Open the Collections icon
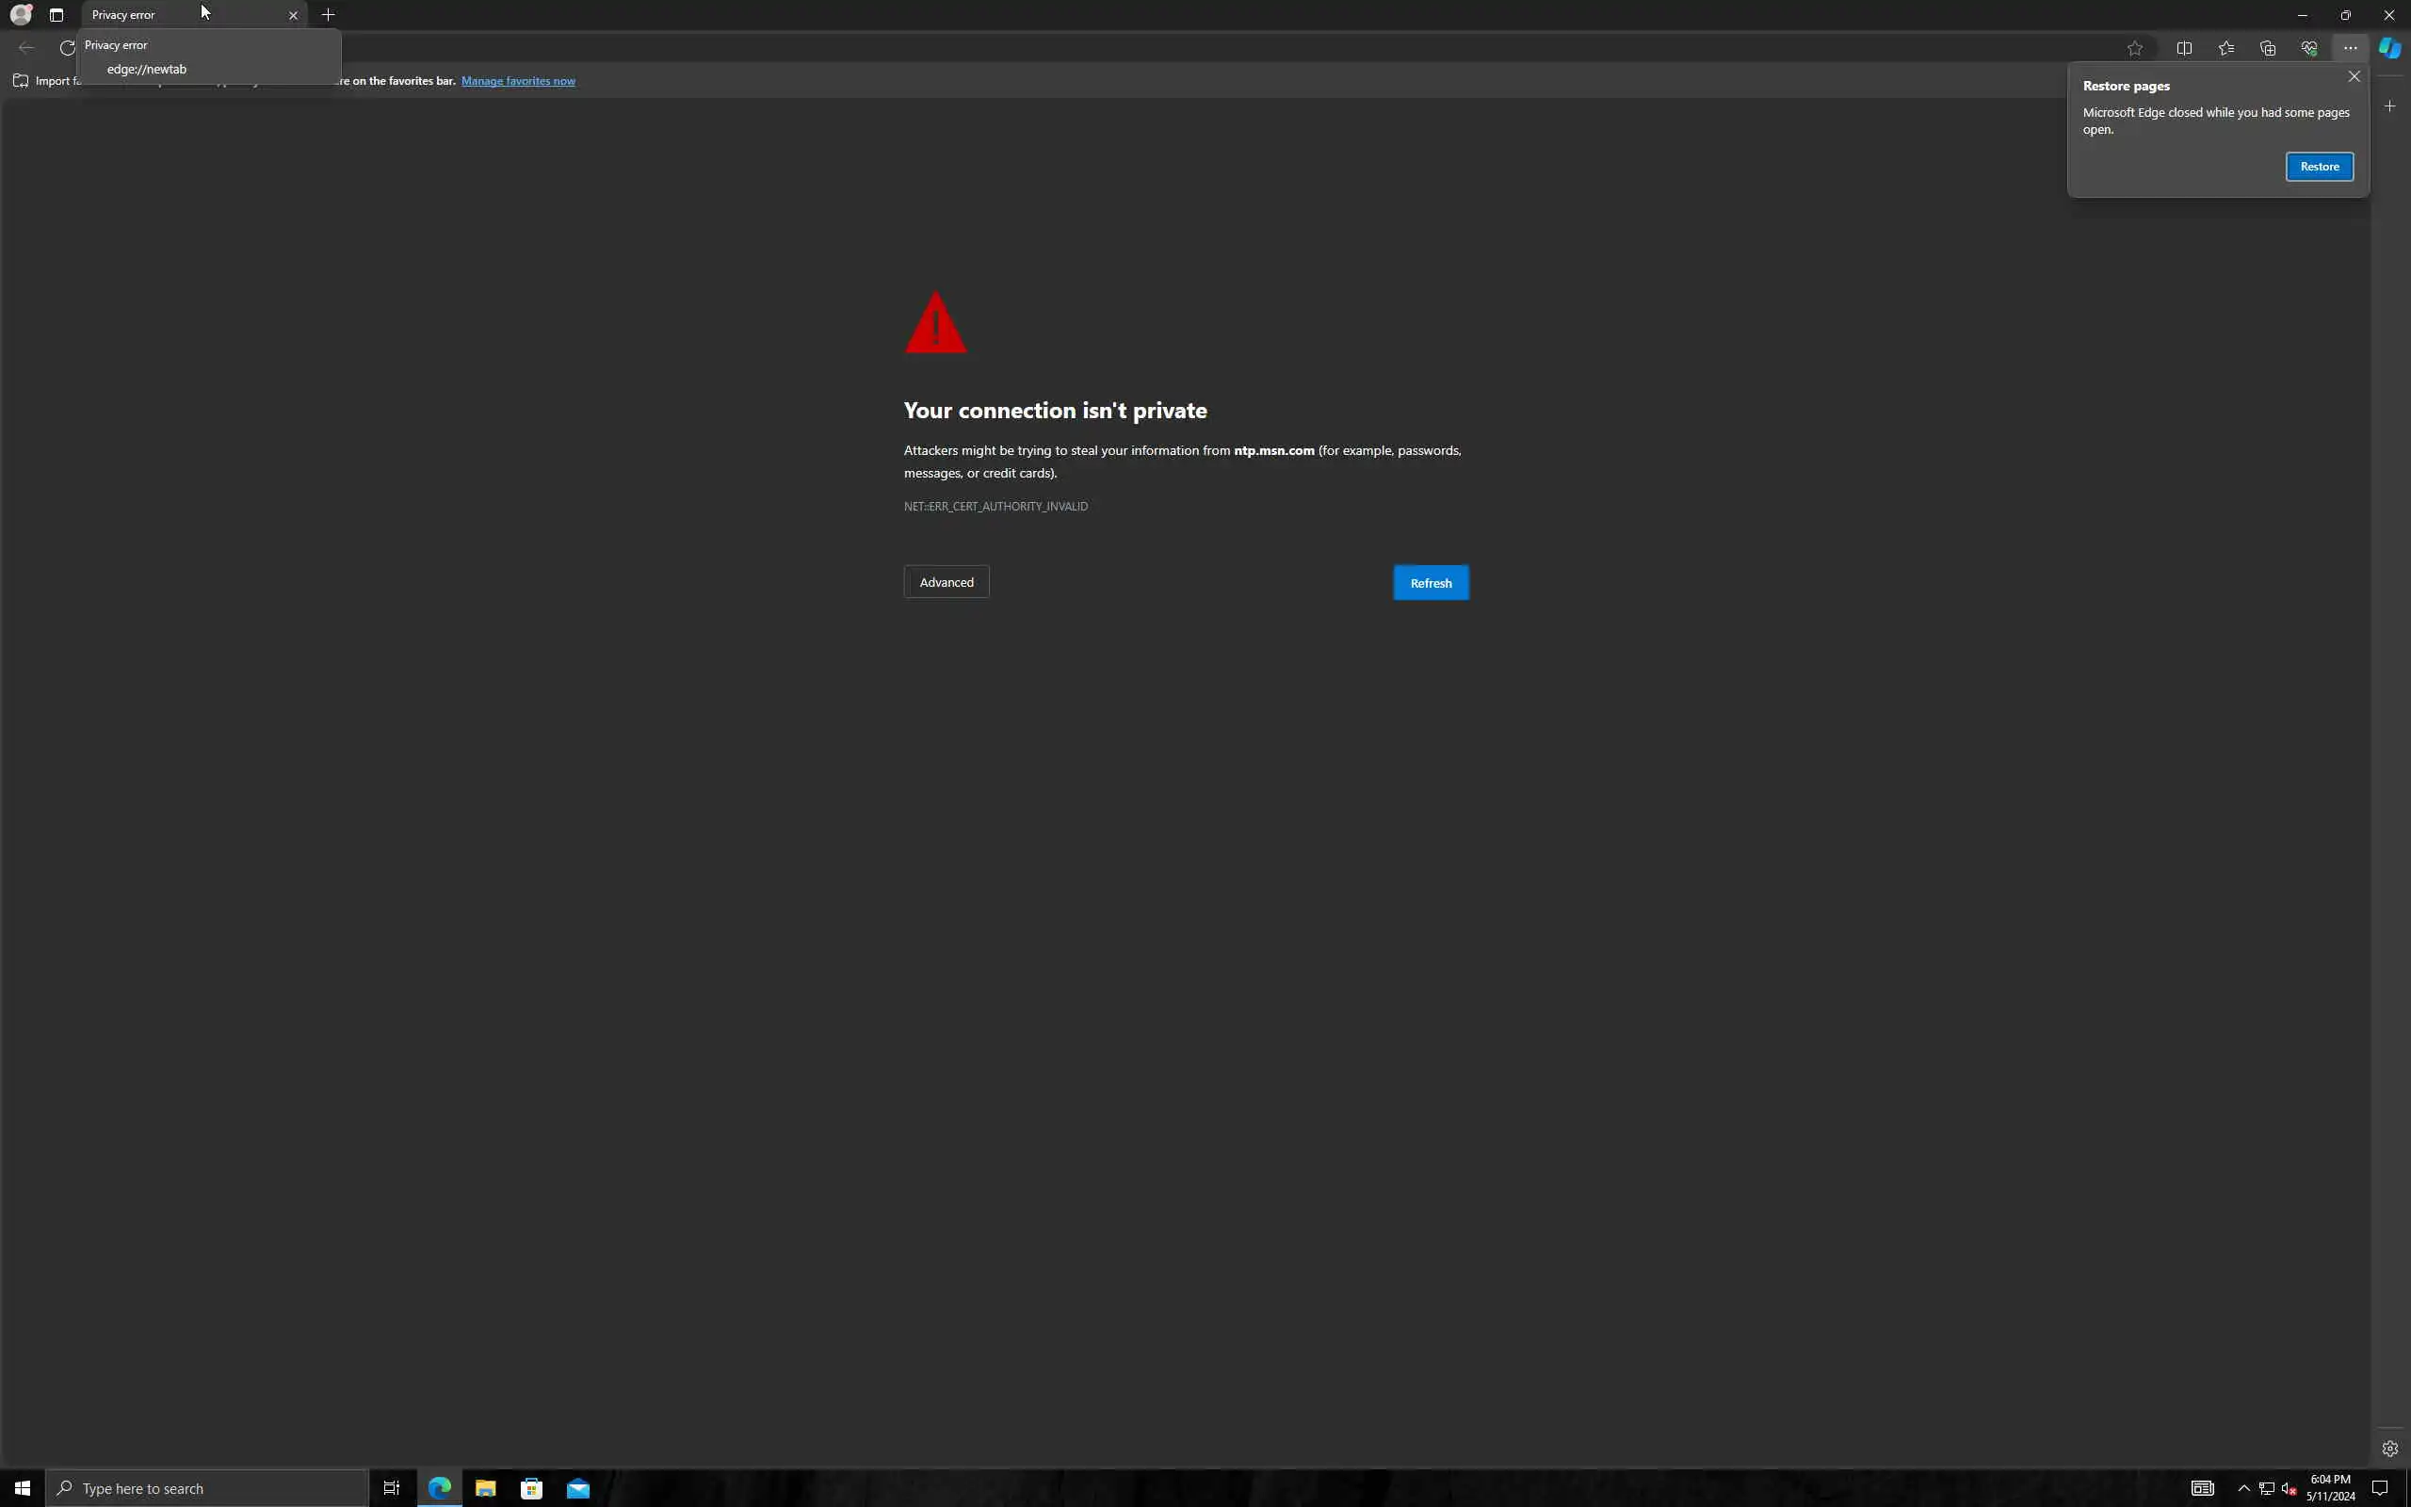Viewport: 2411px width, 1507px height. click(2268, 48)
